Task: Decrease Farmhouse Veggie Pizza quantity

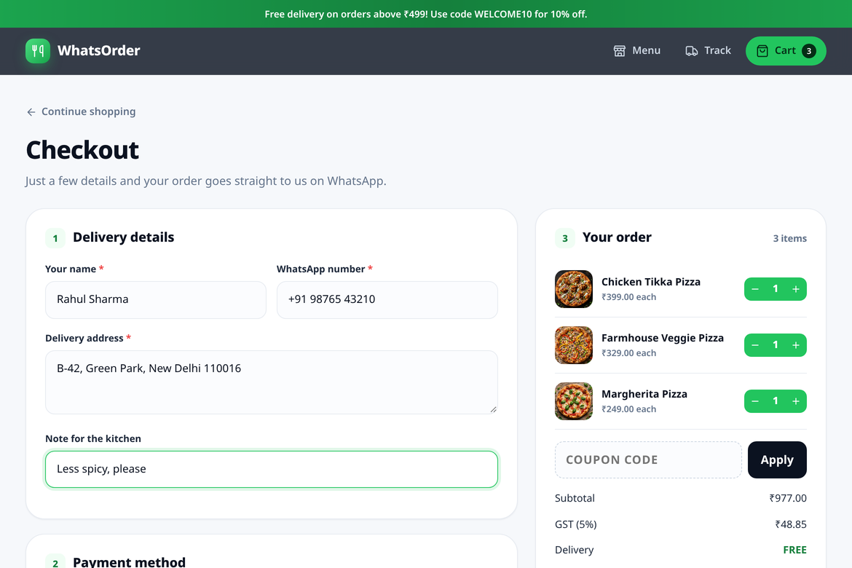Action: point(754,345)
